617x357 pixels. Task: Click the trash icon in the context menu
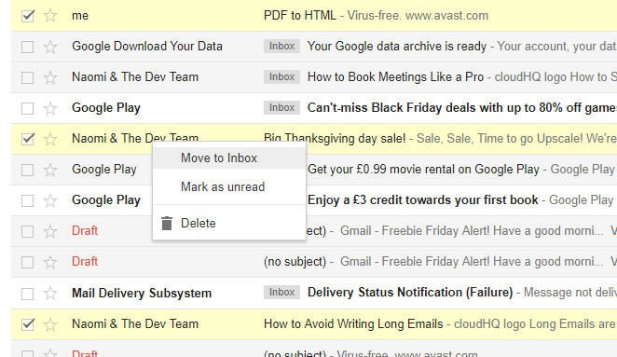click(167, 223)
